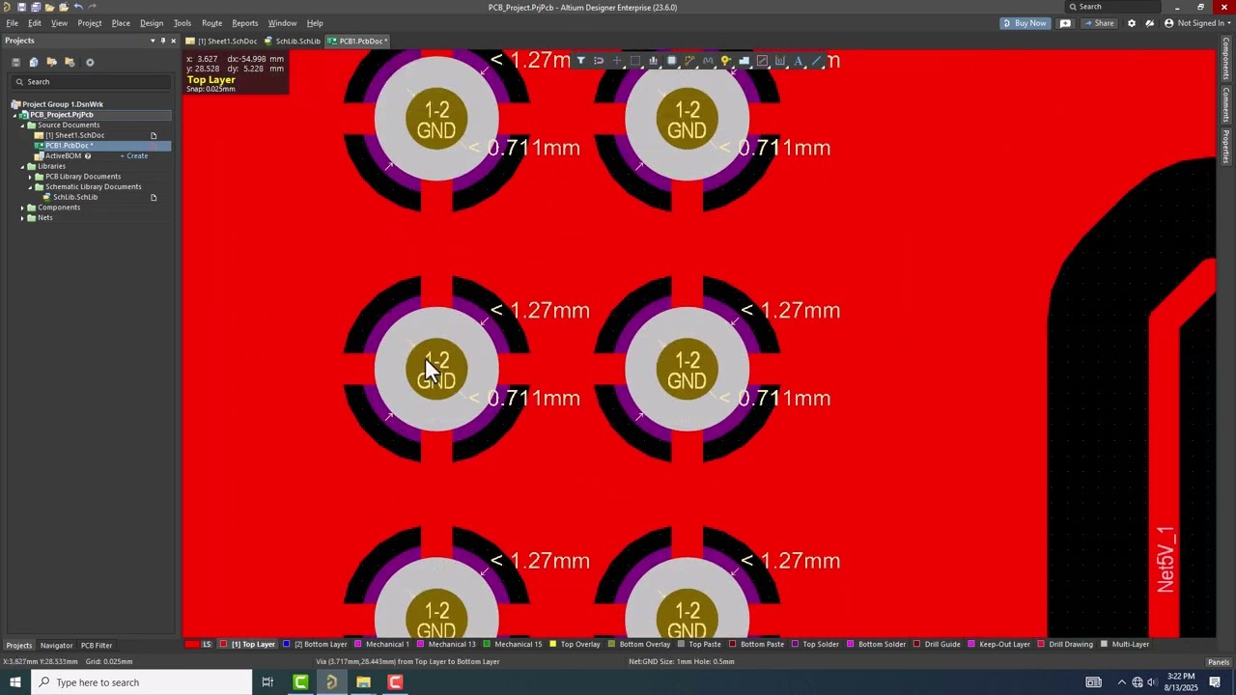
Task: Toggle the LS layer set button
Action: tap(207, 644)
